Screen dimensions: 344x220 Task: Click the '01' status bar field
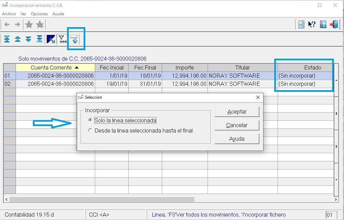pyautogui.click(x=331, y=215)
